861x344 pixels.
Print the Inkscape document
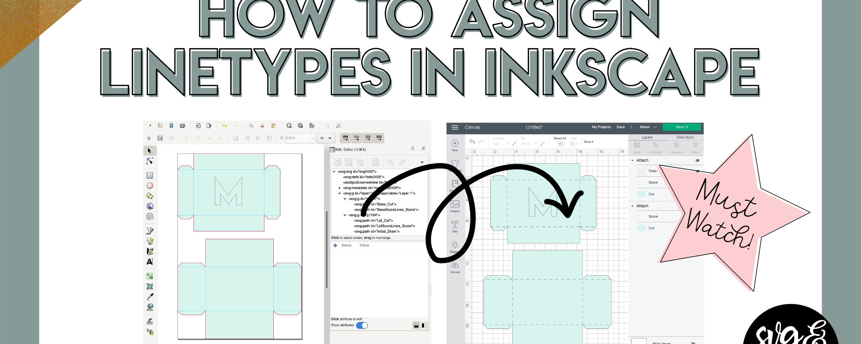click(183, 126)
